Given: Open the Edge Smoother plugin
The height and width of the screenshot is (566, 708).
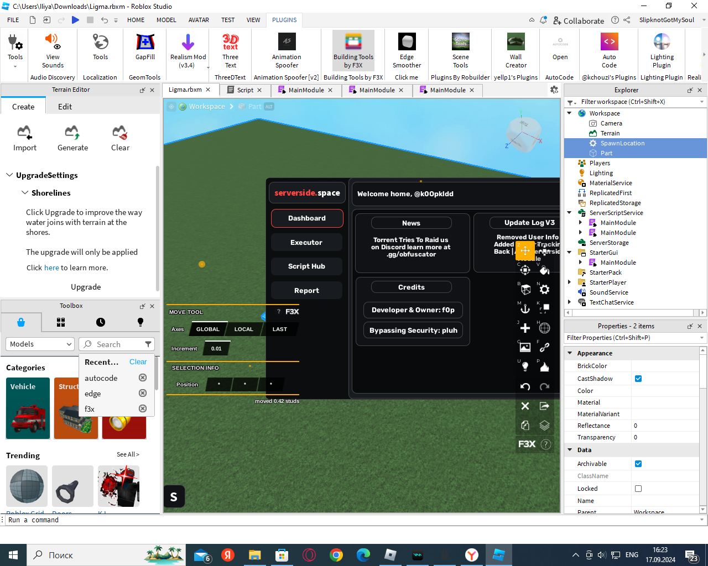Looking at the screenshot, I should (407, 50).
